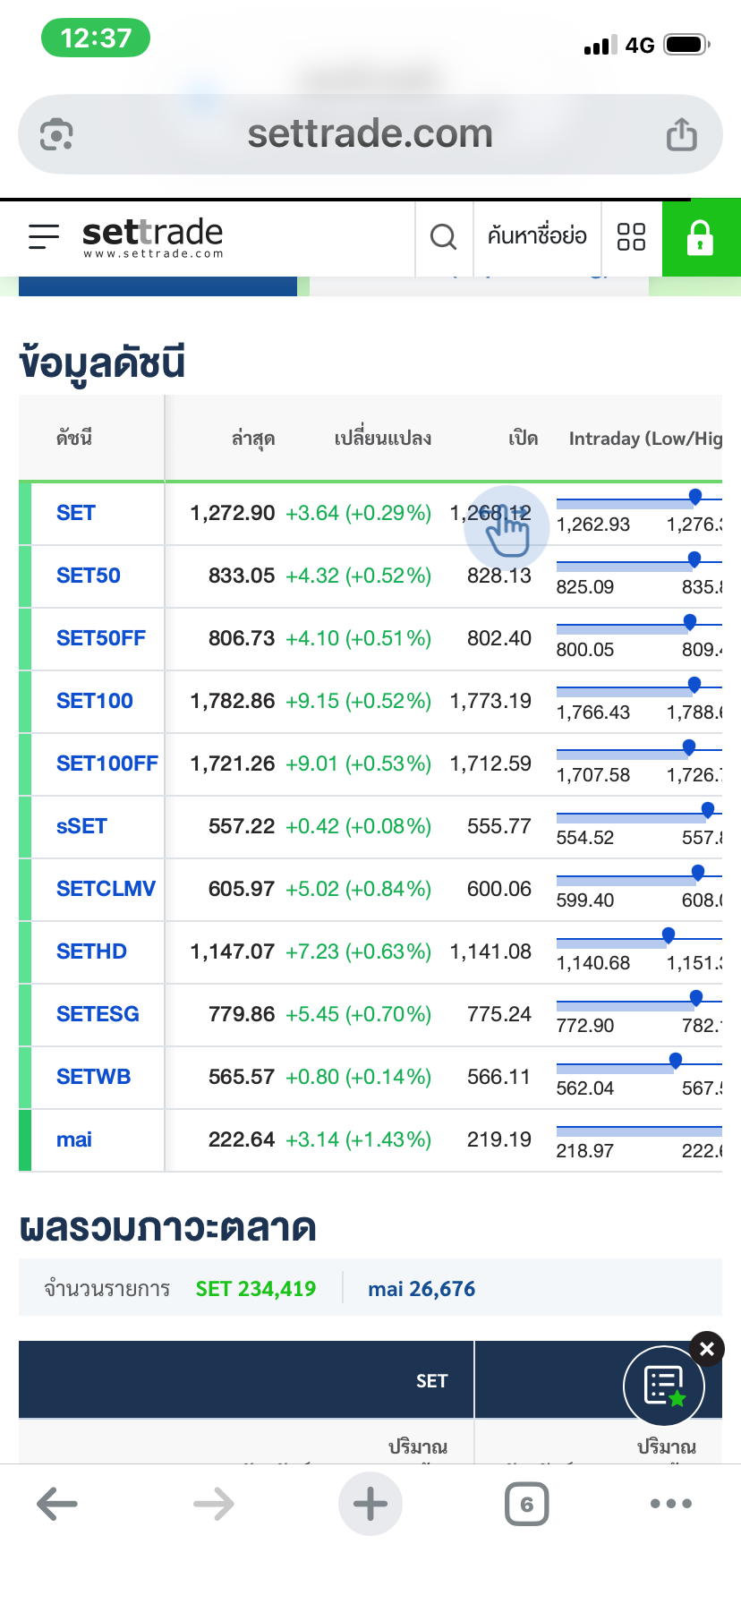This screenshot has width=741, height=1604.
Task: Open the SET50 index link
Action: coord(88,576)
